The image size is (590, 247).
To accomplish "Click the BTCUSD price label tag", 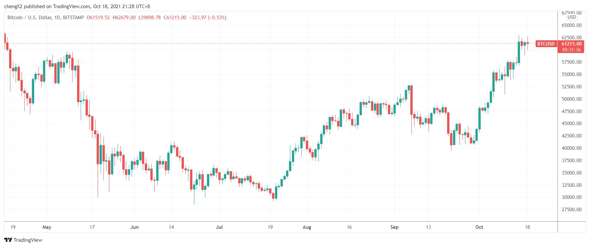I will tap(545, 44).
